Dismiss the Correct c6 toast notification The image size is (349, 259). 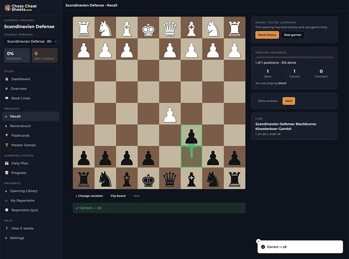click(258, 241)
